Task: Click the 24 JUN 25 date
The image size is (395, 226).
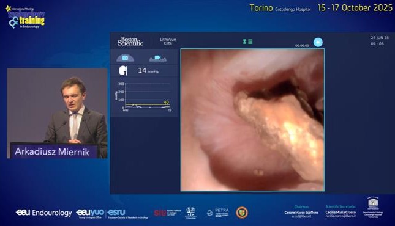Action: pyautogui.click(x=380, y=38)
